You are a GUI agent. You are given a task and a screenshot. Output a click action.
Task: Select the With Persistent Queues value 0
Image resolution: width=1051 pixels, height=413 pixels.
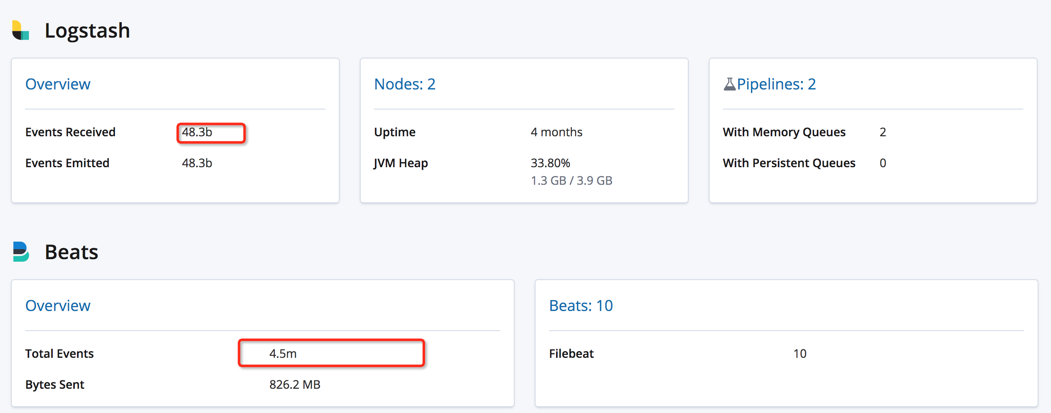coord(883,163)
